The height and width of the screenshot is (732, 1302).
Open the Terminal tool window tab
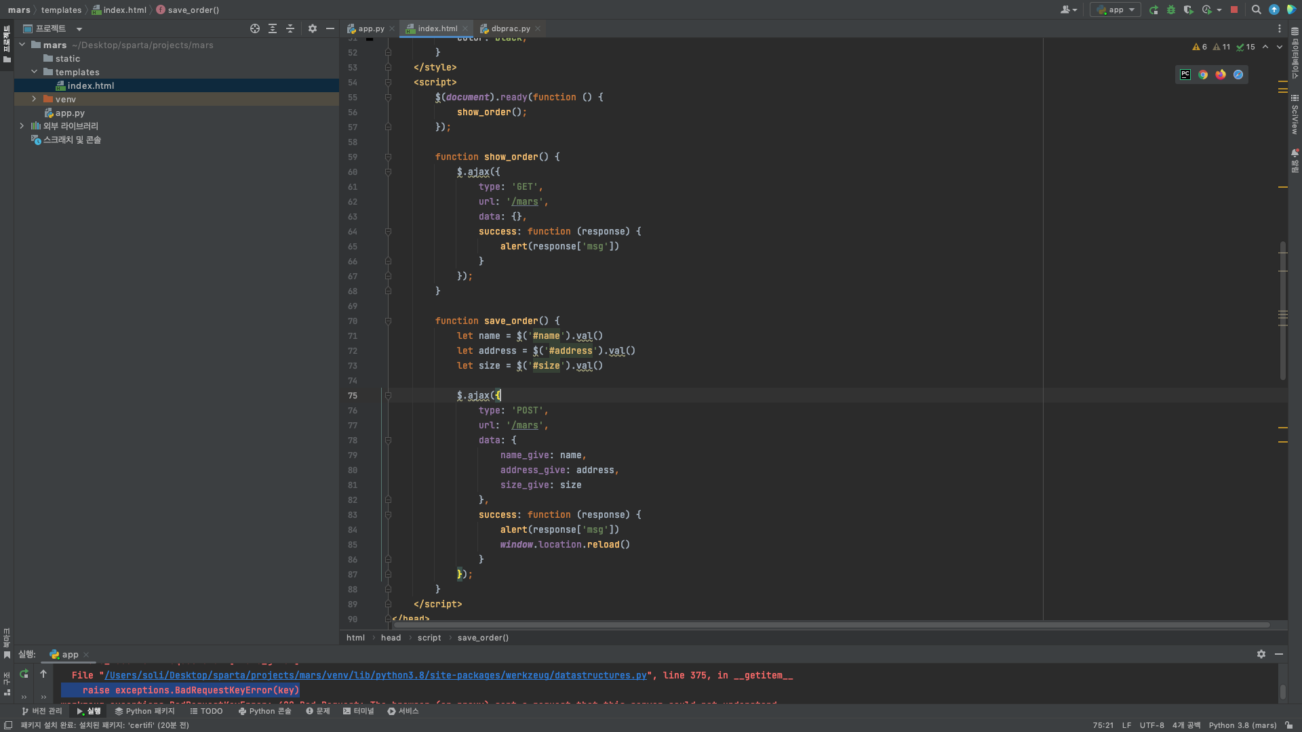pos(359,711)
